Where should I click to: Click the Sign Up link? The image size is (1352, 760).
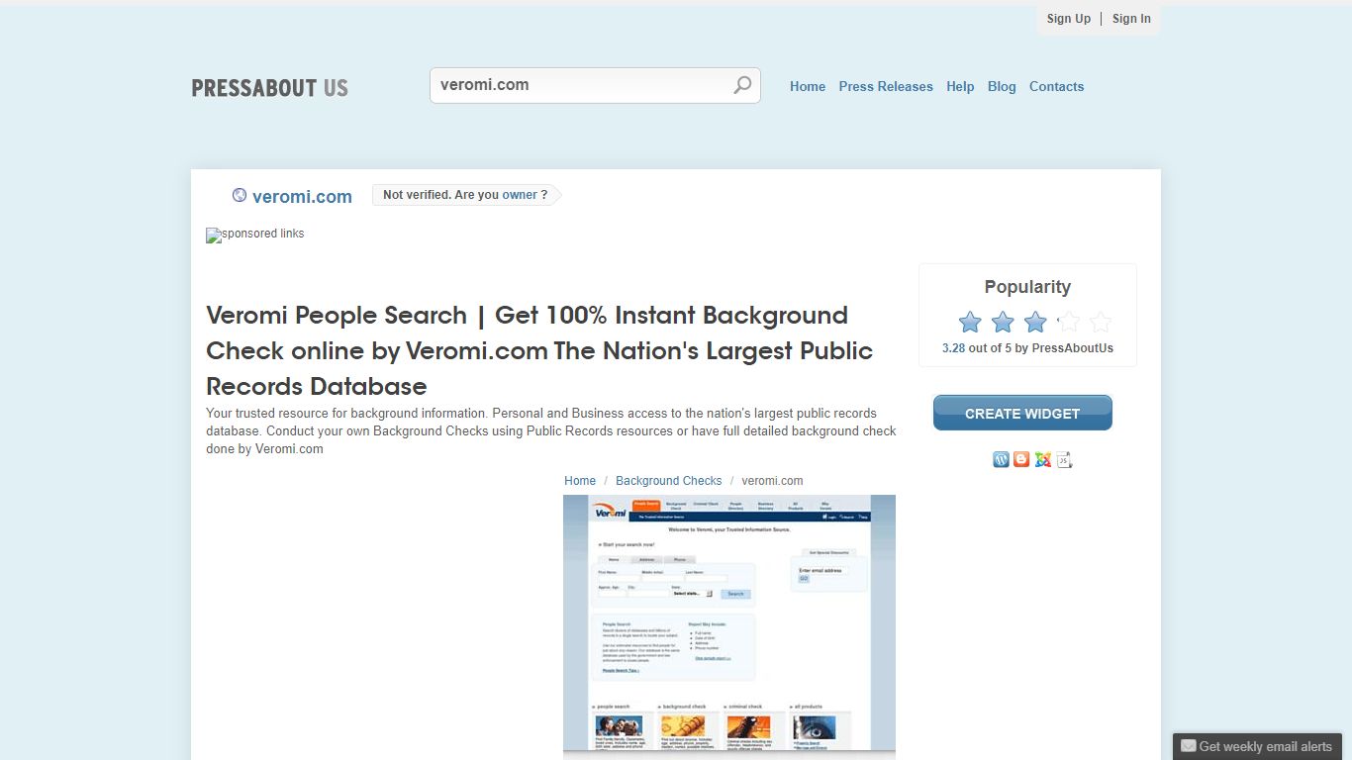[x=1069, y=19]
